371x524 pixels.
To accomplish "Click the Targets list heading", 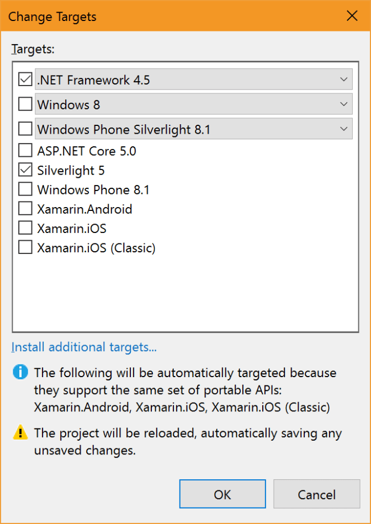I will (x=33, y=49).
